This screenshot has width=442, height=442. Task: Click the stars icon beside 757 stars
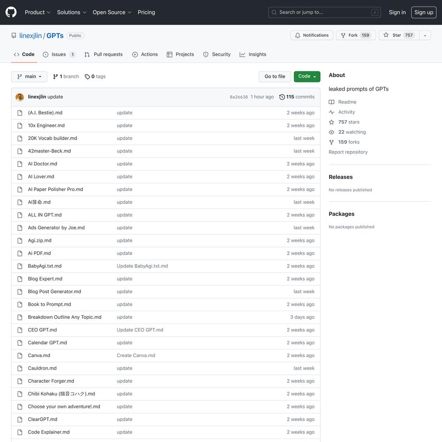[x=331, y=122]
